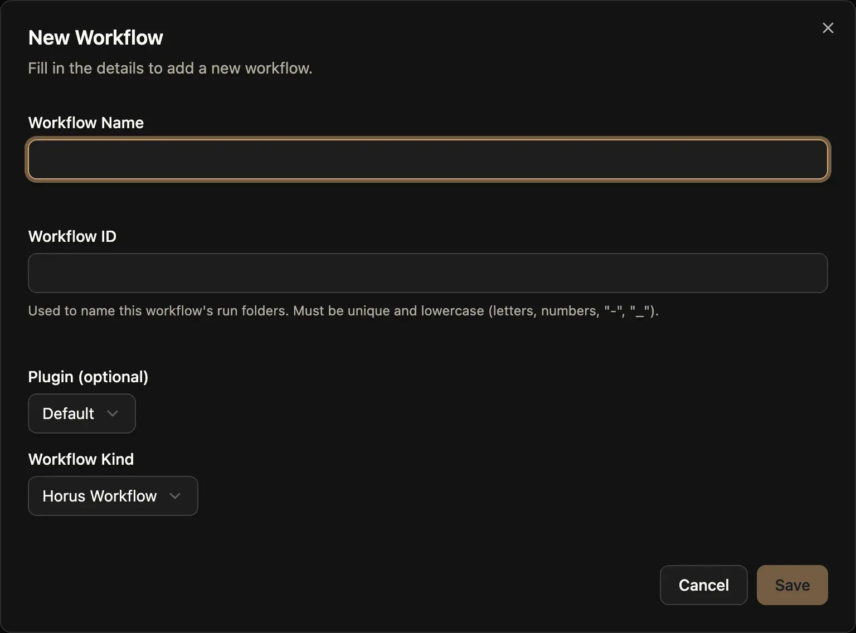Click the 'Fill in the details' subtitle text

(x=170, y=68)
